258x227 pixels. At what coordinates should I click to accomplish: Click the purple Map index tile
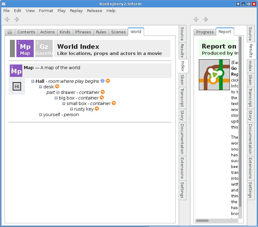25,48
